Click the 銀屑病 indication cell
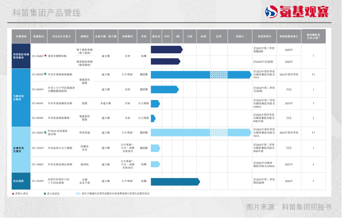This screenshot has height=218, width=342. (85, 164)
